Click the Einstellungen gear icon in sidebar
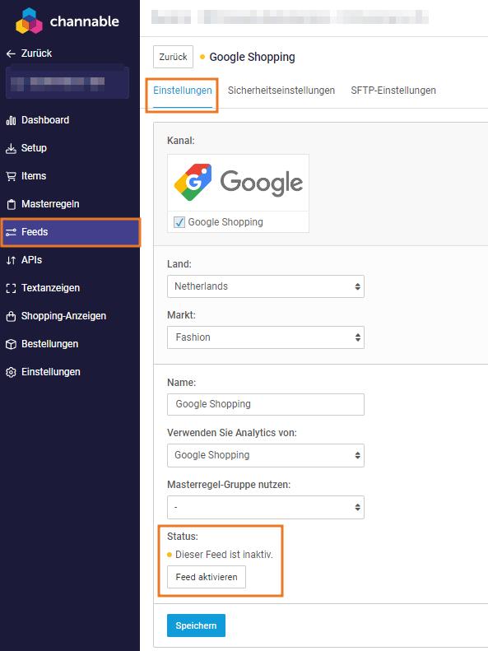 [11, 372]
